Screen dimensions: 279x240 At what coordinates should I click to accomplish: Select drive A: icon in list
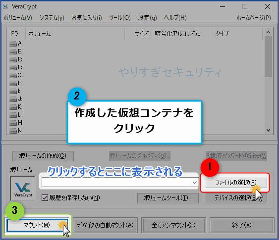13,44
